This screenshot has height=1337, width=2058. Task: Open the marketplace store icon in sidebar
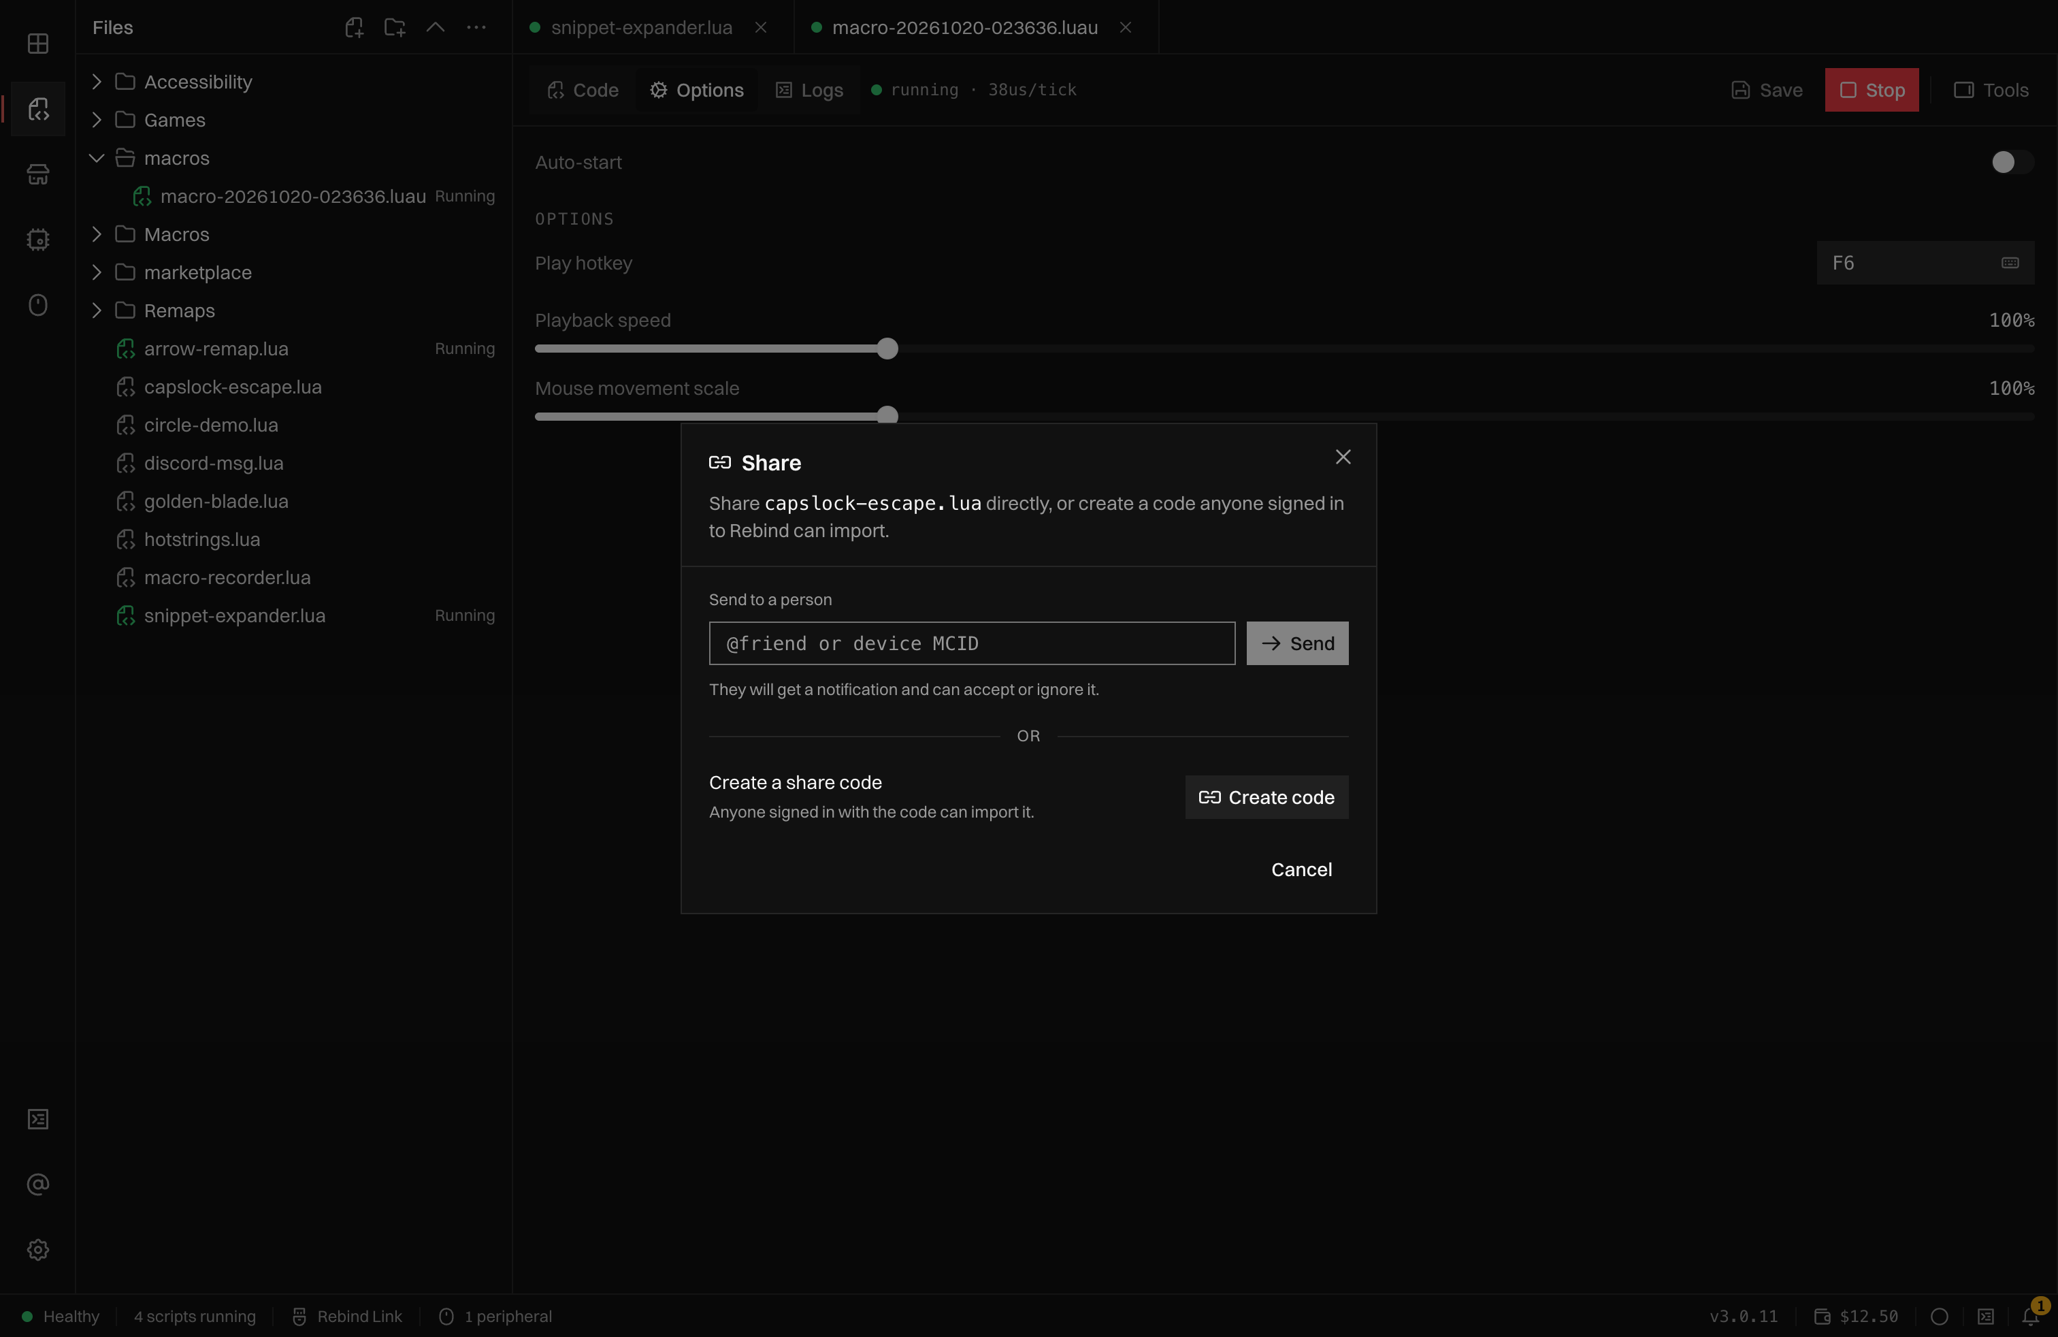[x=38, y=174]
